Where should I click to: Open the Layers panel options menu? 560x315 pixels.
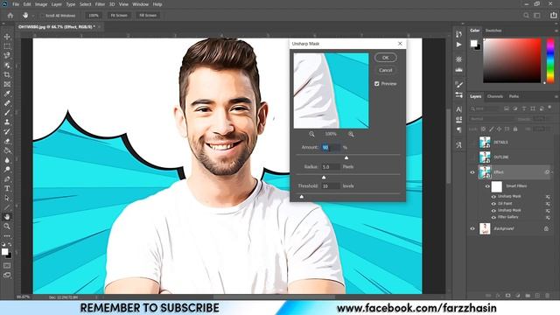556,96
